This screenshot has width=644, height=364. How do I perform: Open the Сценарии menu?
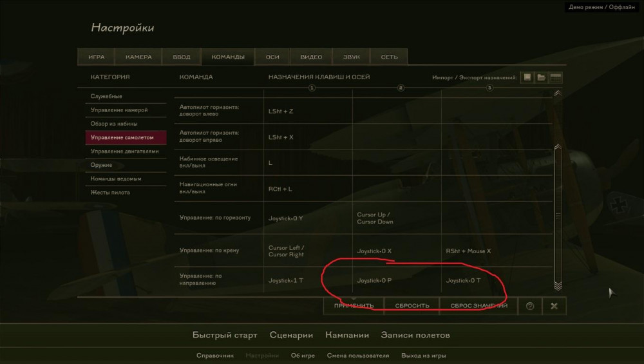click(291, 335)
